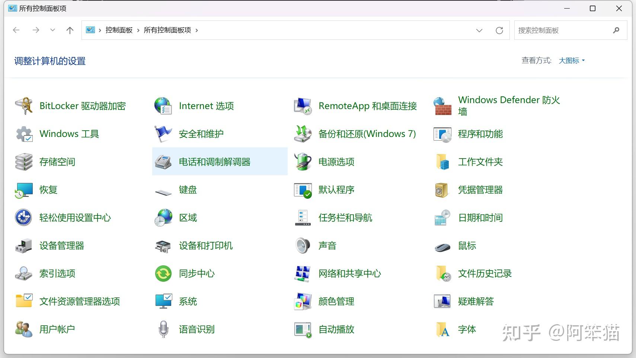The height and width of the screenshot is (358, 636).
Task: Expand the chevron after 所有控制面板项 breadcrumb
Action: [x=197, y=31]
